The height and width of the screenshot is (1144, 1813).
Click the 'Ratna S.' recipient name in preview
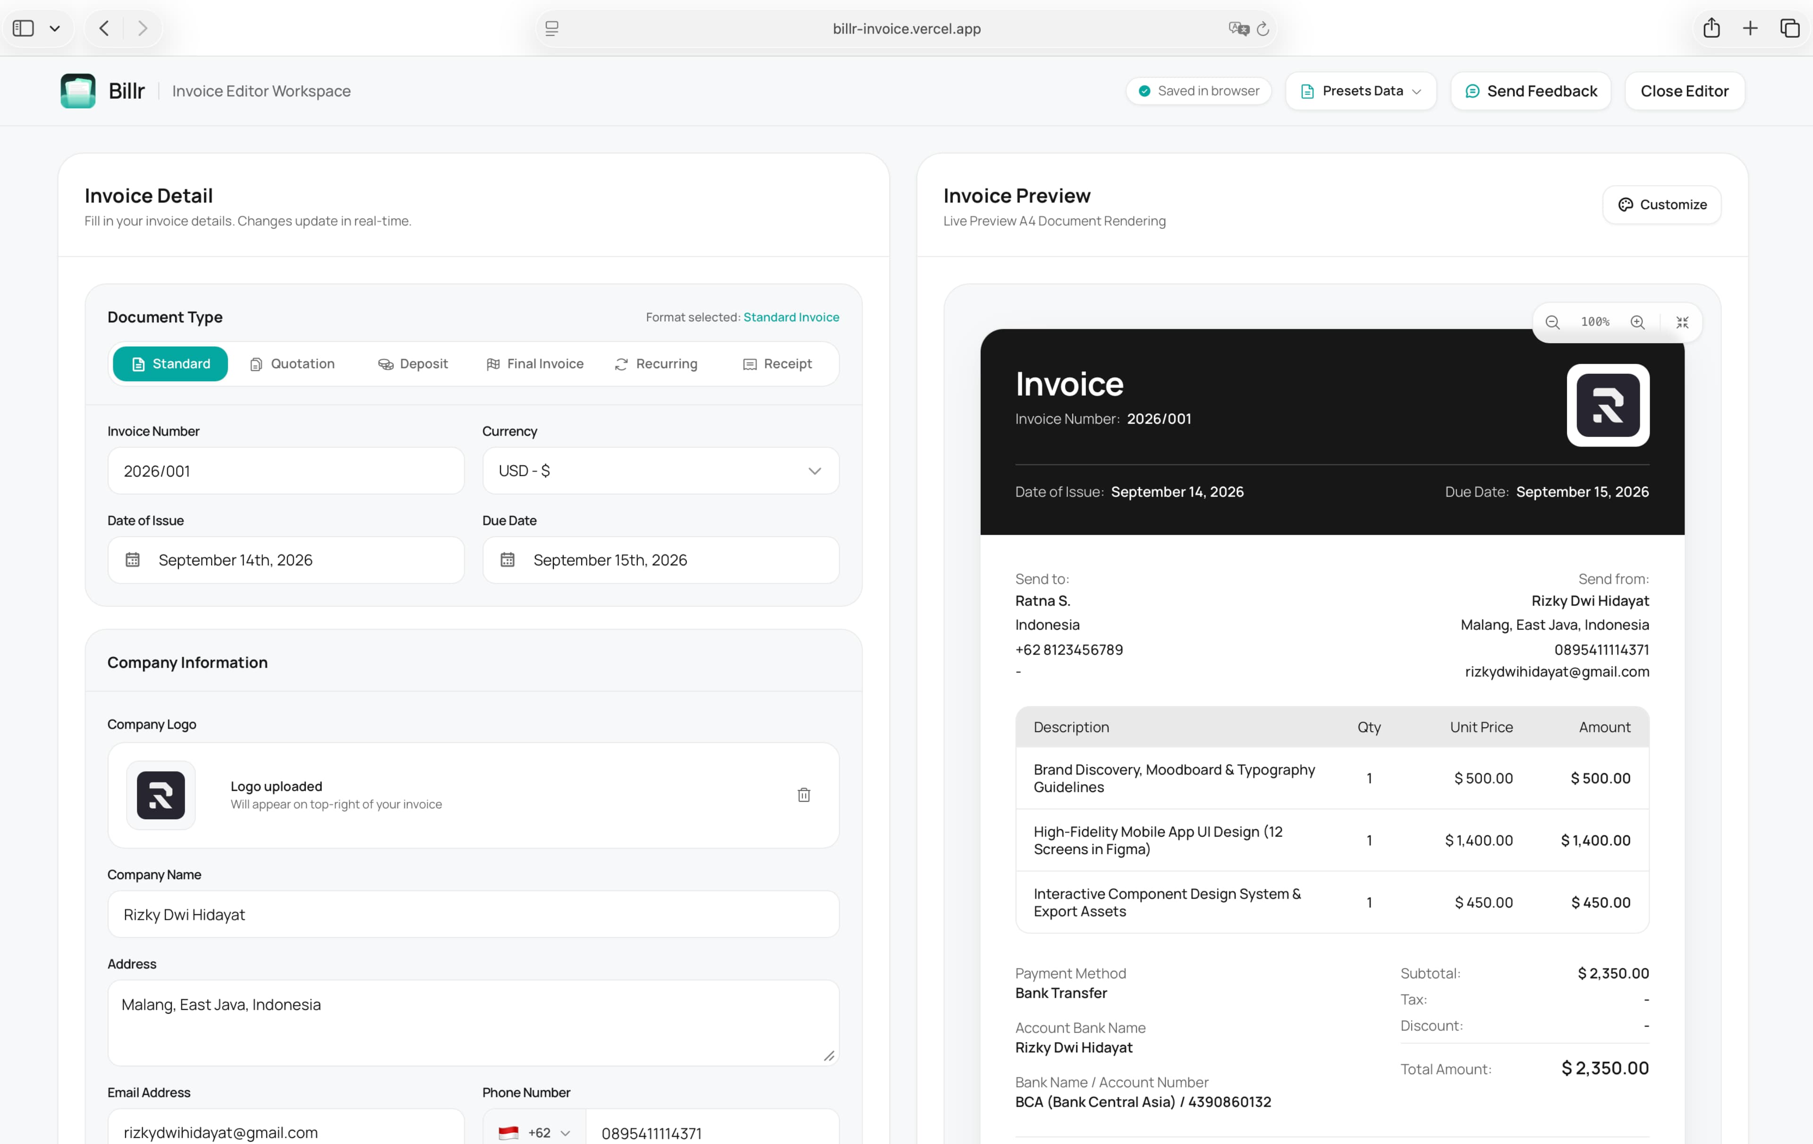[1043, 601]
